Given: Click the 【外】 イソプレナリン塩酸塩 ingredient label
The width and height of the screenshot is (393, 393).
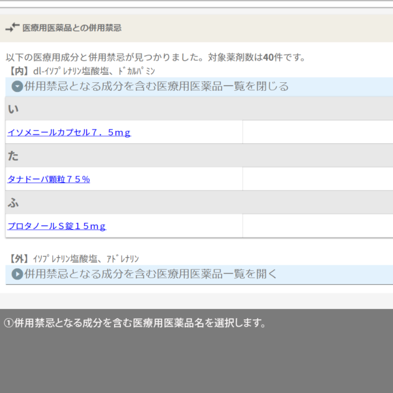Looking at the screenshot, I should pos(77,259).
